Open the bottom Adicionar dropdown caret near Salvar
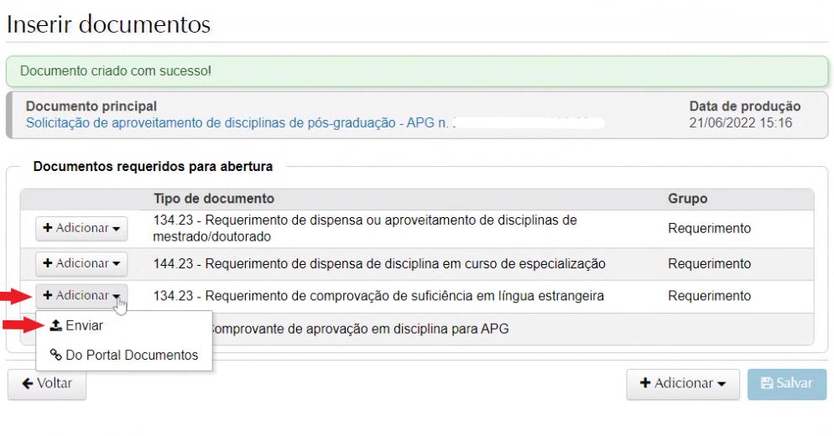This screenshot has width=834, height=436. (722, 384)
